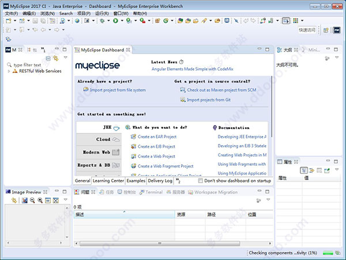
Task: Click the green status bar progress indicator
Action: (328, 252)
